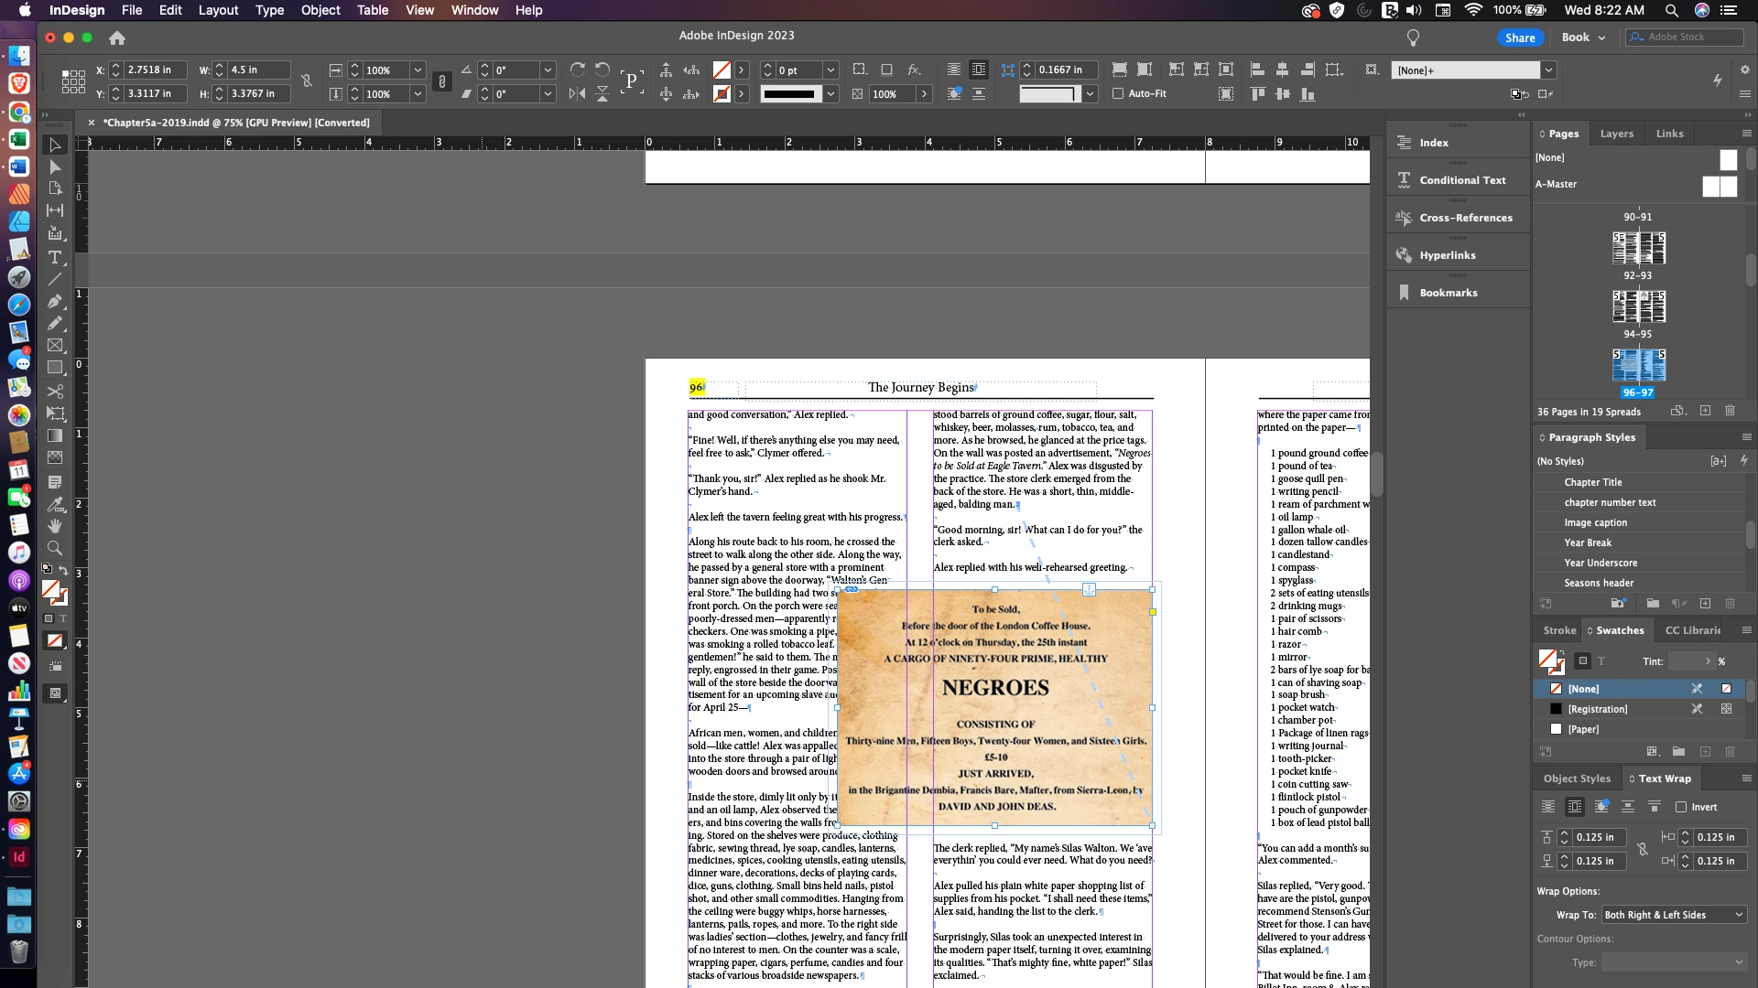Select the Gradient Swatch tool

coord(55,435)
